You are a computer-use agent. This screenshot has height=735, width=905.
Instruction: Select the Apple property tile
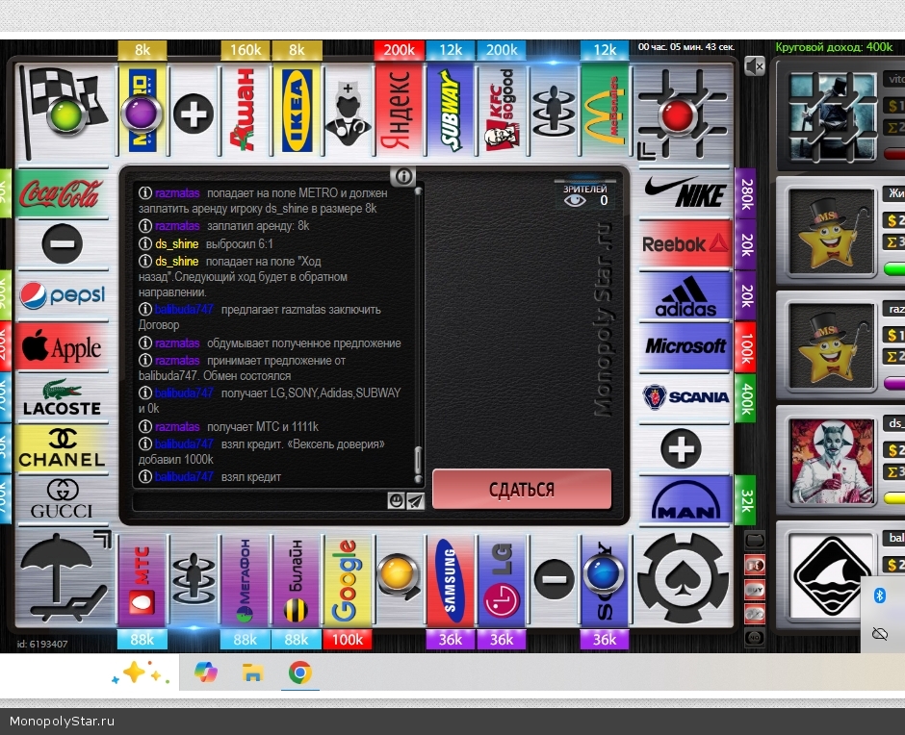click(62, 346)
